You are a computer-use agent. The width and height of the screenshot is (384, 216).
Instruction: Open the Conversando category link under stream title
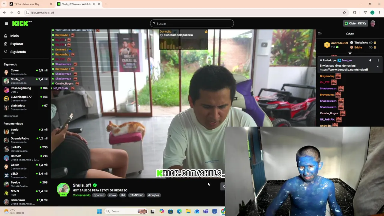click(x=81, y=195)
